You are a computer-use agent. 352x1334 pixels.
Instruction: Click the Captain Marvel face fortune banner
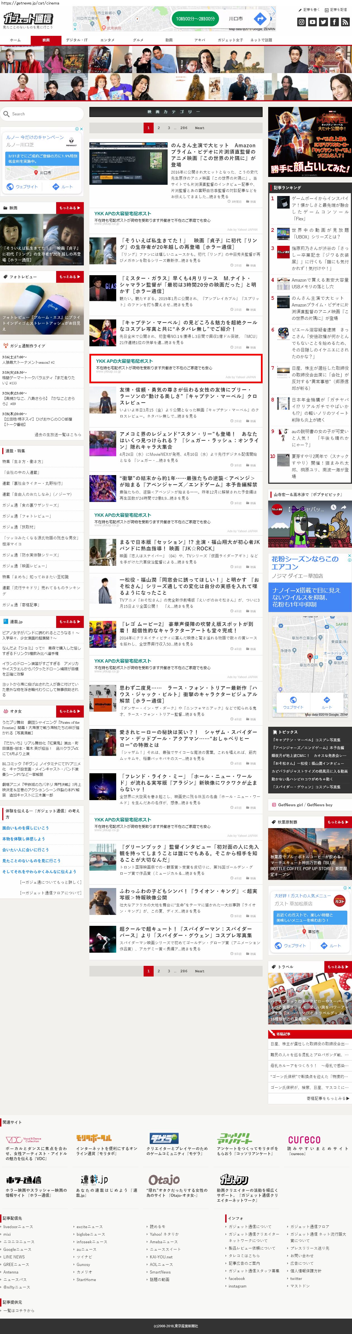point(310,141)
